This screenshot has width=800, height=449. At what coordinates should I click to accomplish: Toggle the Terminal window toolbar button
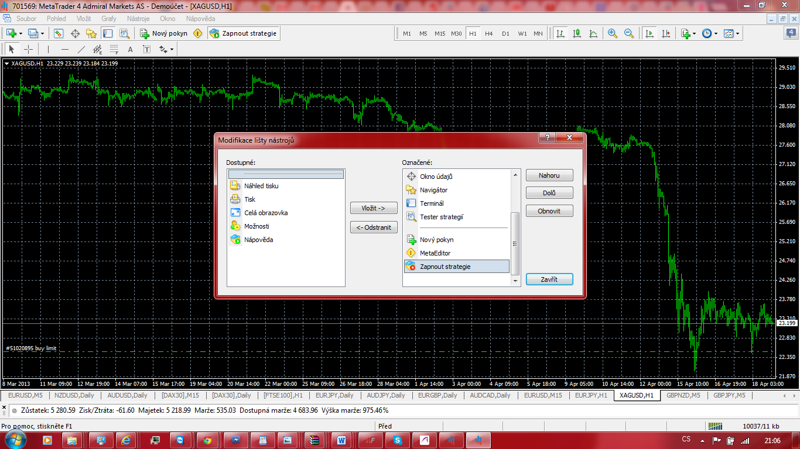[x=108, y=33]
